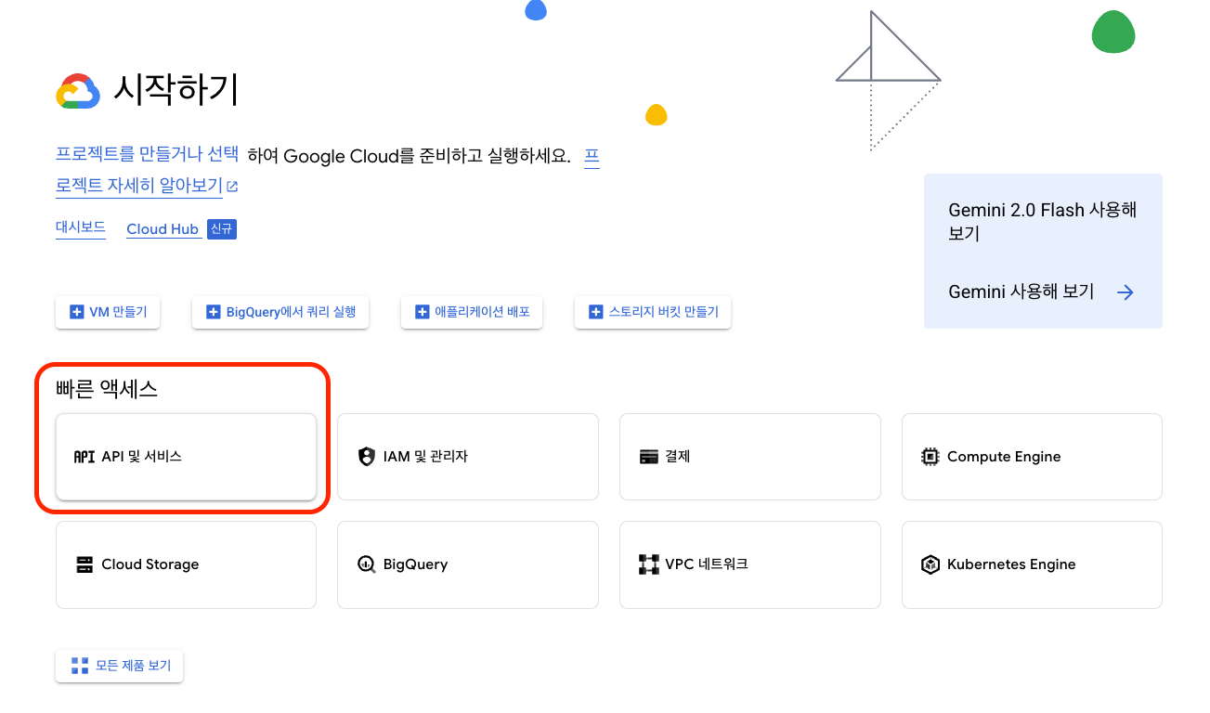This screenshot has height=713, width=1210.
Task: Click the chip icon in Compute Engine card
Action: pos(930,457)
